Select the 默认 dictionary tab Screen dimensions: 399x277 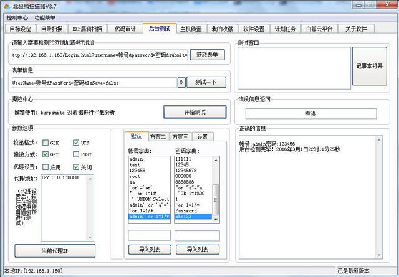pos(137,136)
